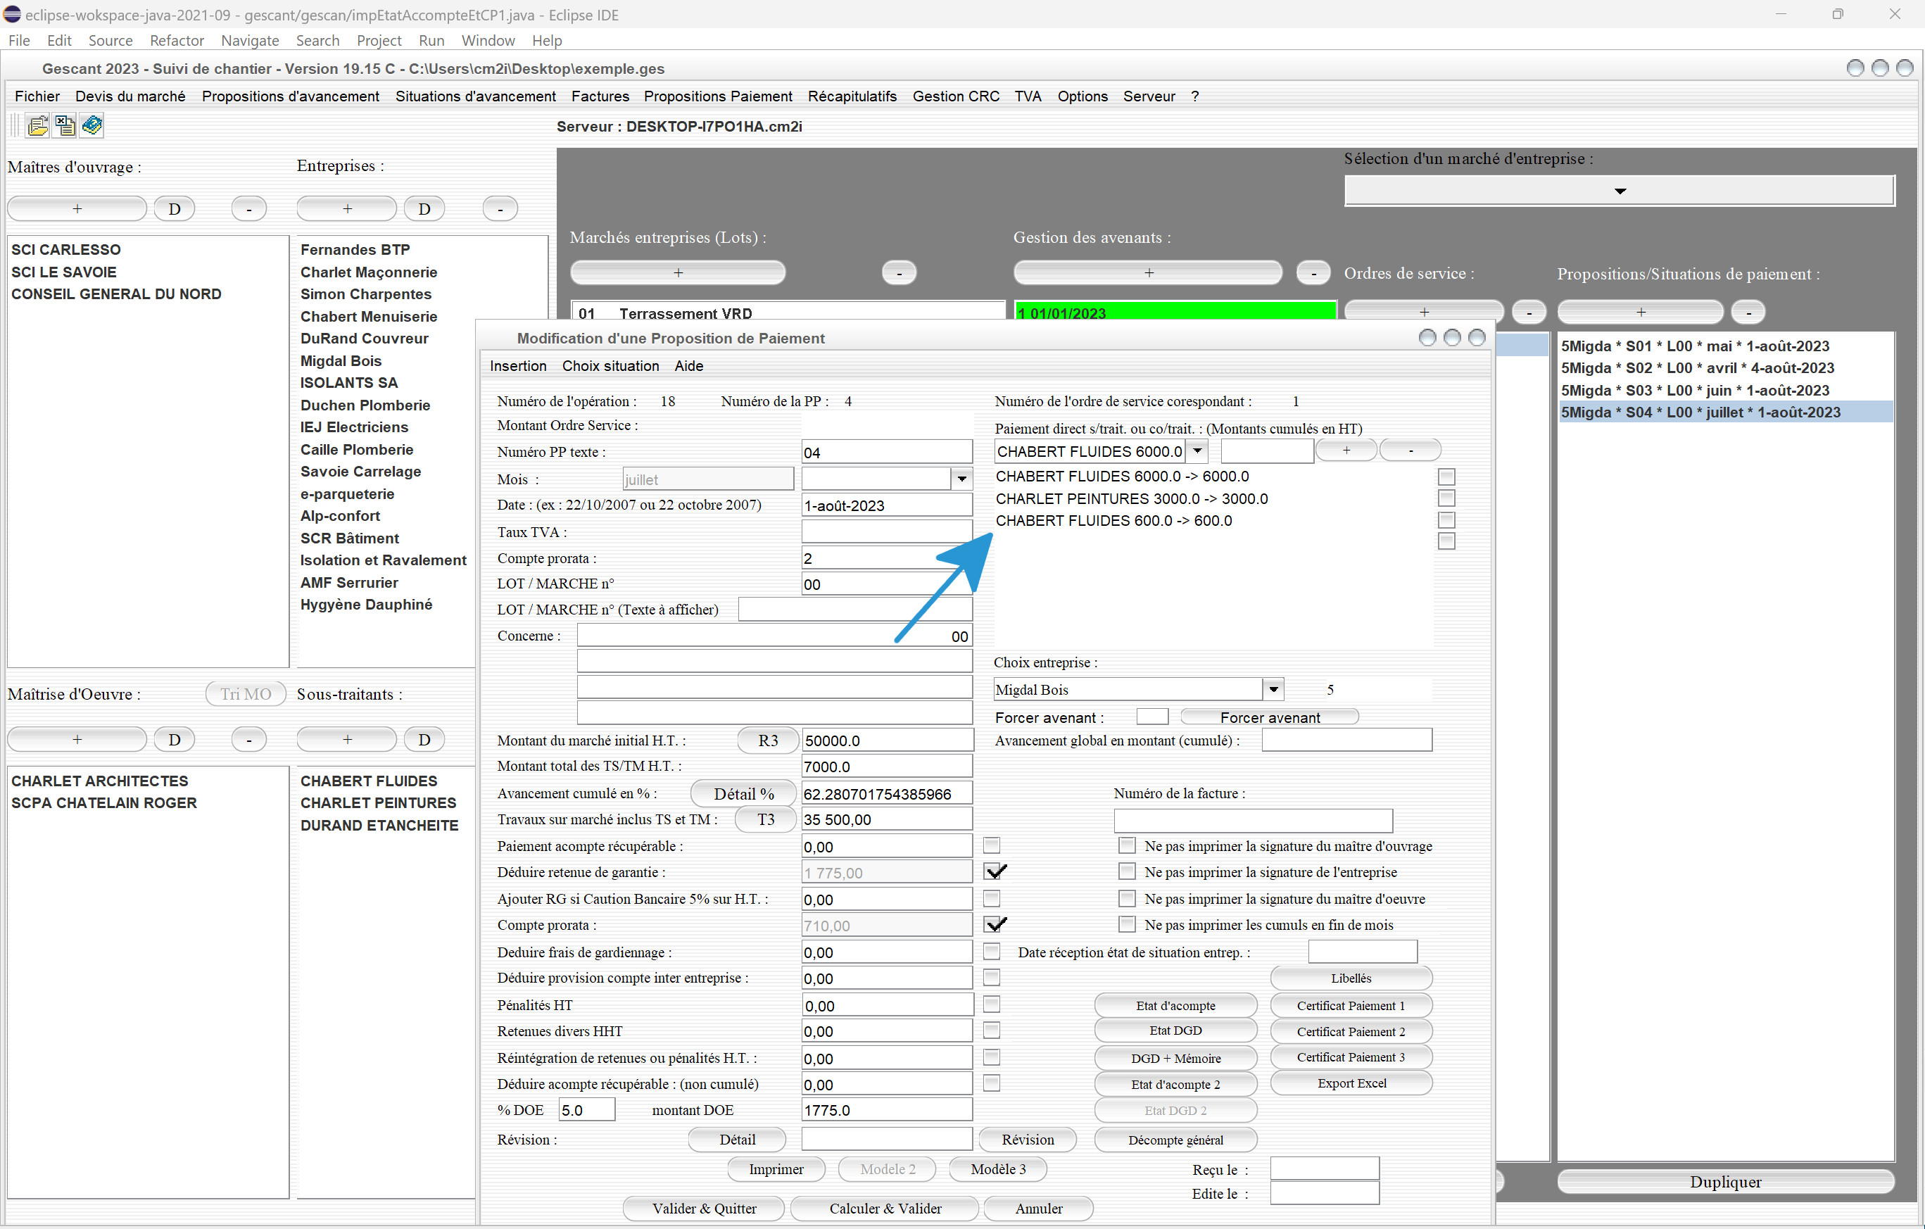Open the help book toolbar icon

[92, 125]
